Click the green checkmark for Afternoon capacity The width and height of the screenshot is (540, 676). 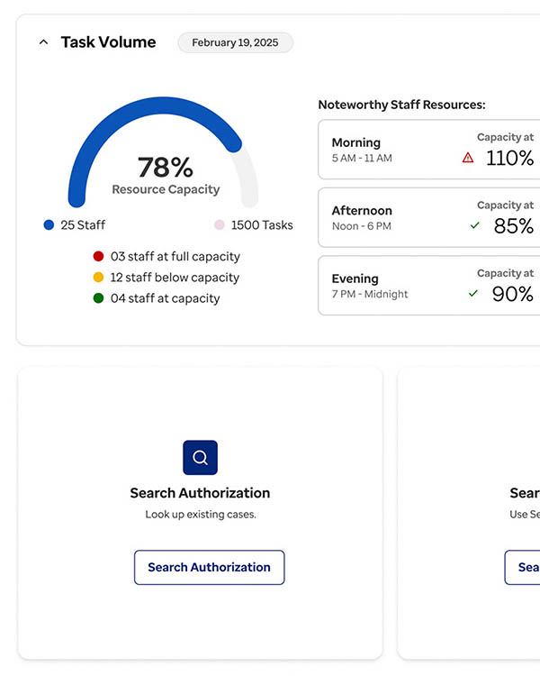tap(474, 225)
